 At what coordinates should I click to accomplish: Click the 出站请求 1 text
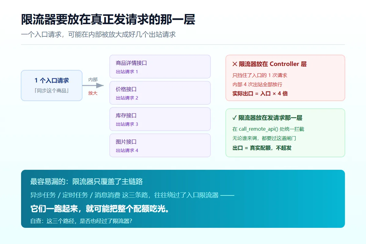pos(127,72)
